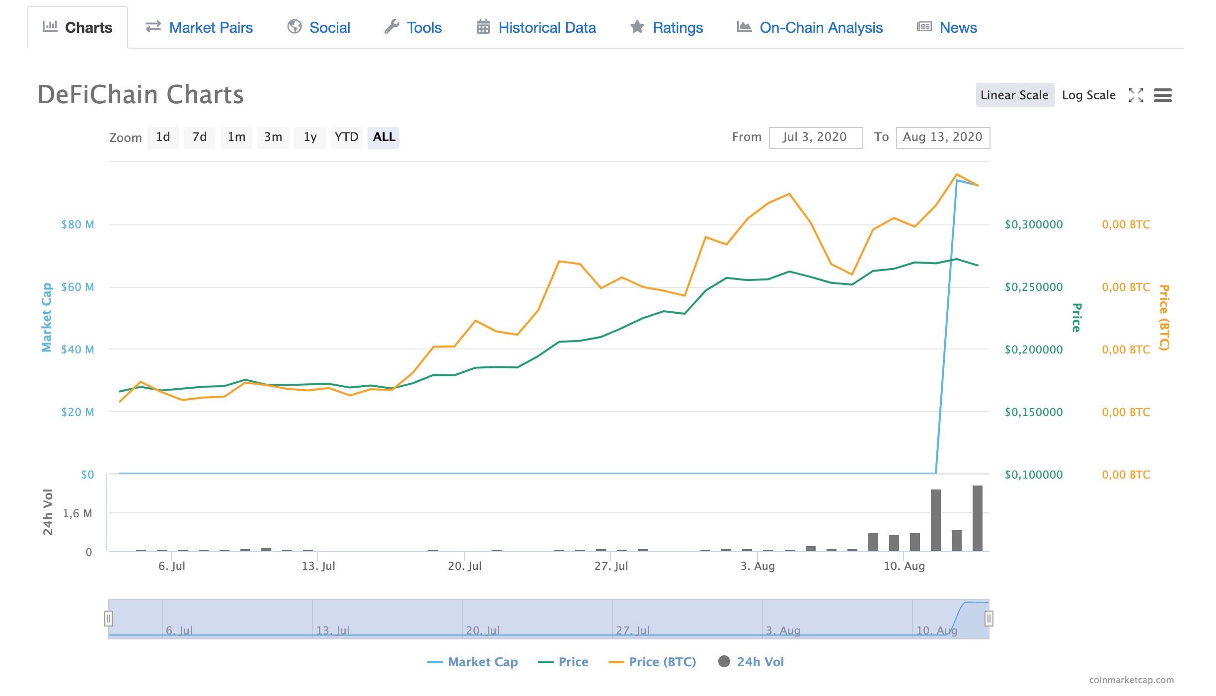The height and width of the screenshot is (696, 1216).
Task: Set zoom to 7d
Action: [x=200, y=137]
